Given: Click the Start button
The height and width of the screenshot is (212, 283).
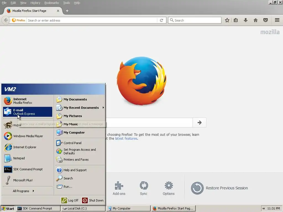Looking at the screenshot, I should (8, 208).
